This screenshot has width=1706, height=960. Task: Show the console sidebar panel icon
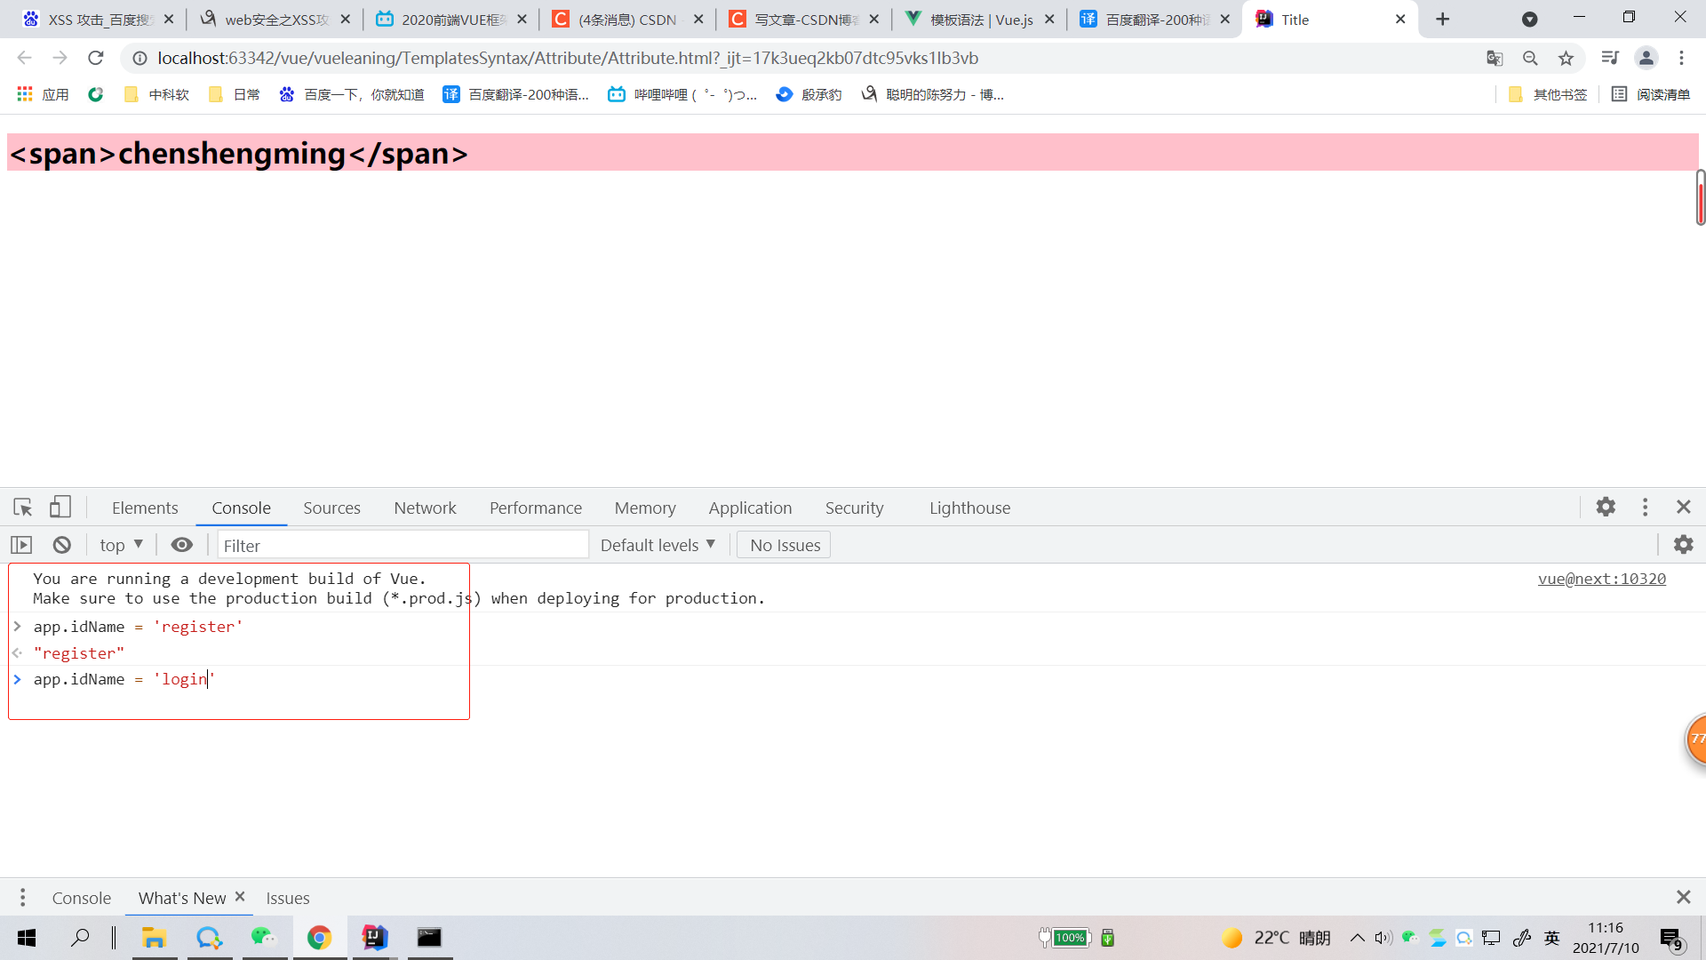[21, 545]
